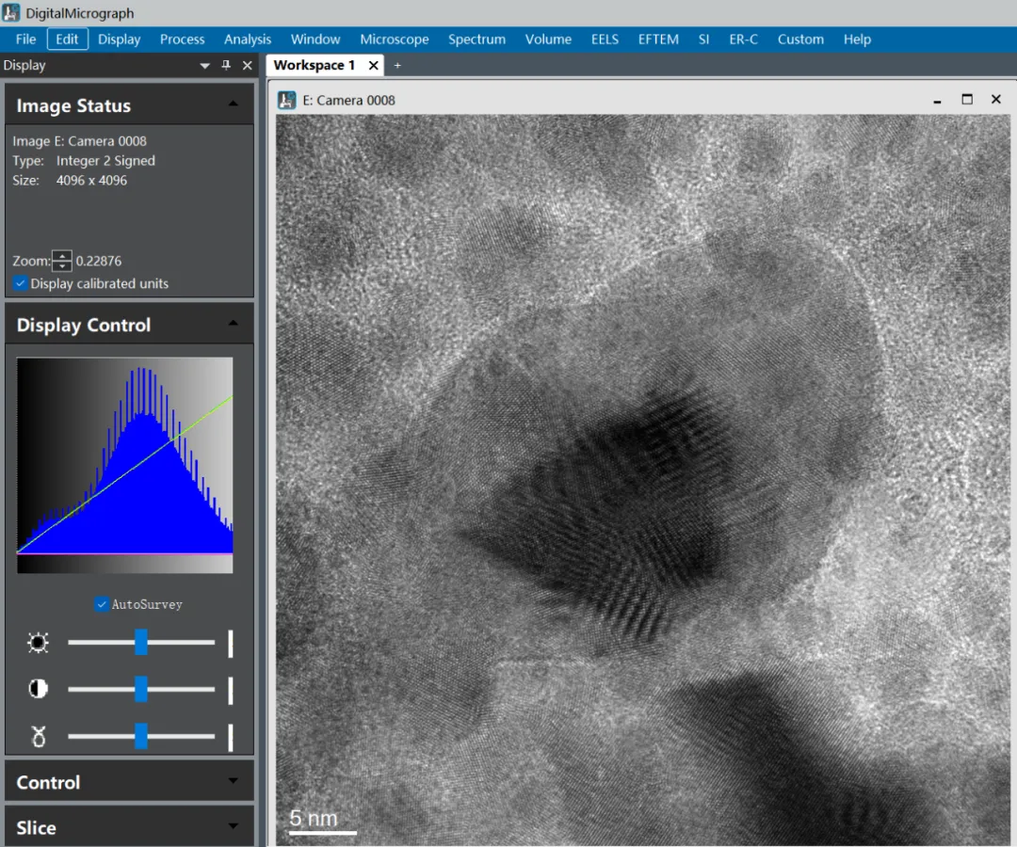Open the Process menu

coord(182,40)
